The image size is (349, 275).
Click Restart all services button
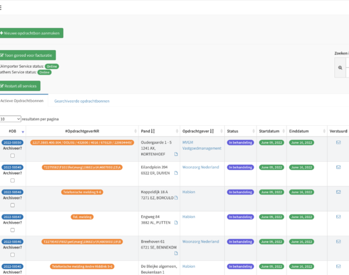click(20, 86)
